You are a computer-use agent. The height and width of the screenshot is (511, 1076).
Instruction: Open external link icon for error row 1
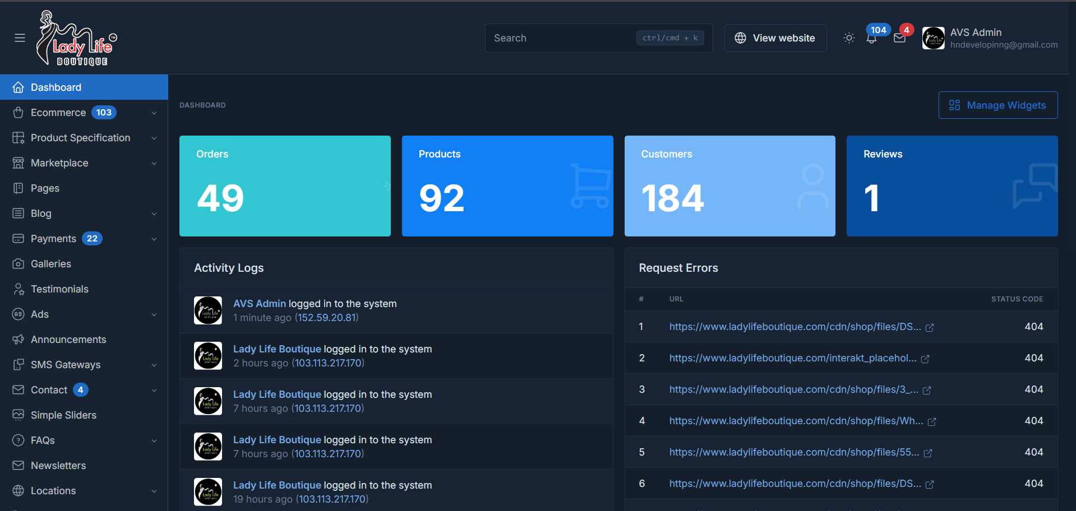click(x=930, y=327)
